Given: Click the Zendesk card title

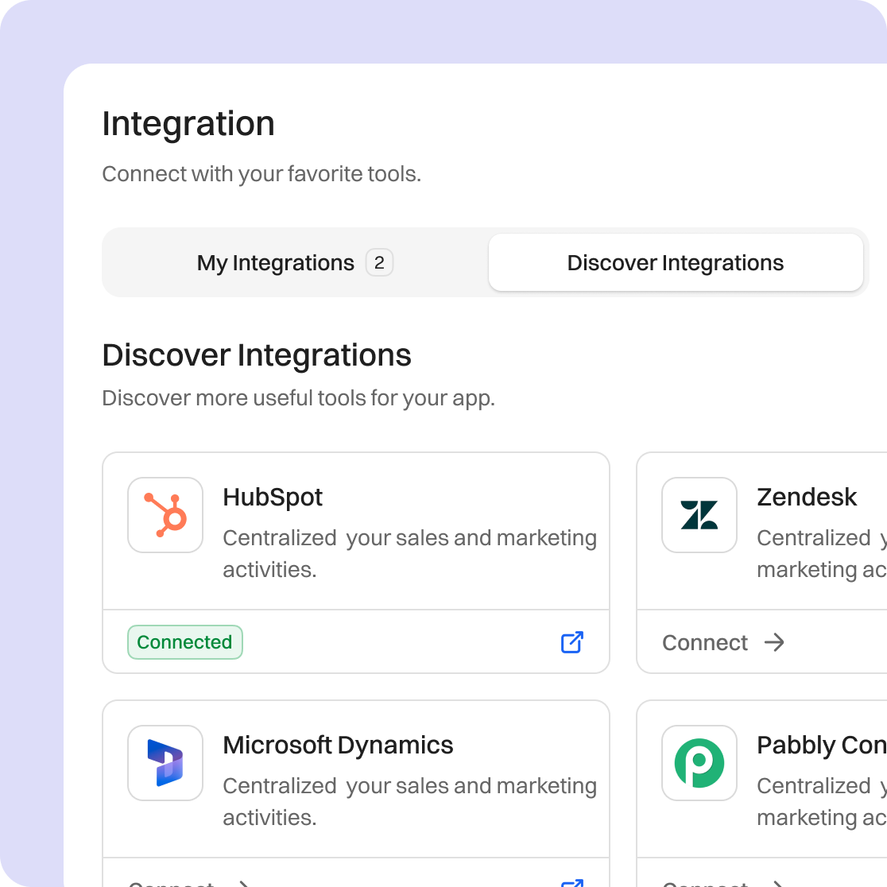Looking at the screenshot, I should tap(807, 498).
